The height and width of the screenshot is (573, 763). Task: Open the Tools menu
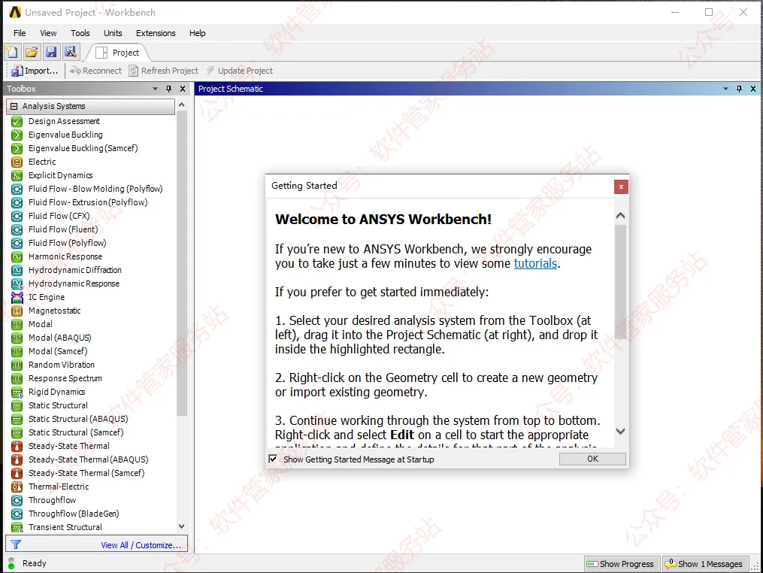(80, 33)
